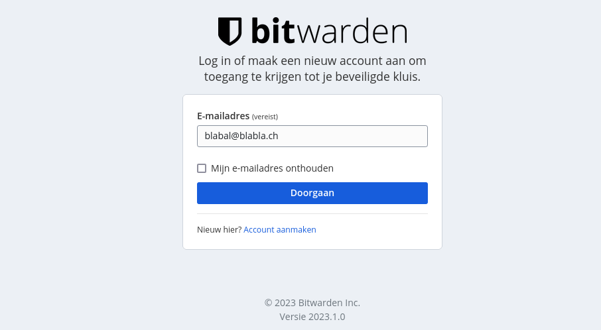The width and height of the screenshot is (601, 330).
Task: Click the divider line below the Doorgaan button
Action: tap(312, 213)
